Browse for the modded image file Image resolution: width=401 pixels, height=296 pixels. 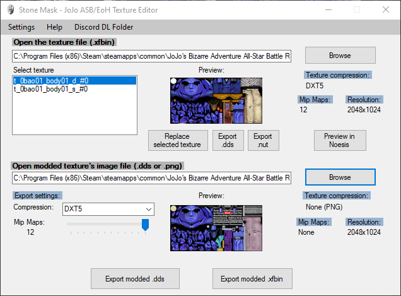340,177
